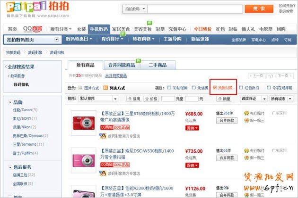The image size is (298, 198).
Task: Uncheck the 货到付款 checkbox
Action: [x=215, y=88]
